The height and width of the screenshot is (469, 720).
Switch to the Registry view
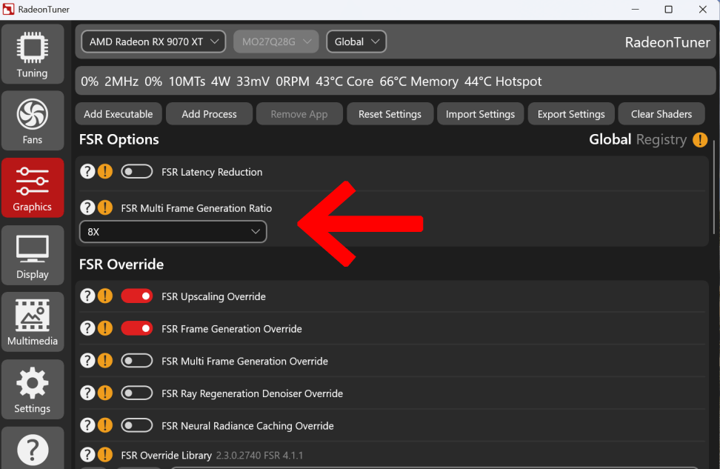(661, 139)
